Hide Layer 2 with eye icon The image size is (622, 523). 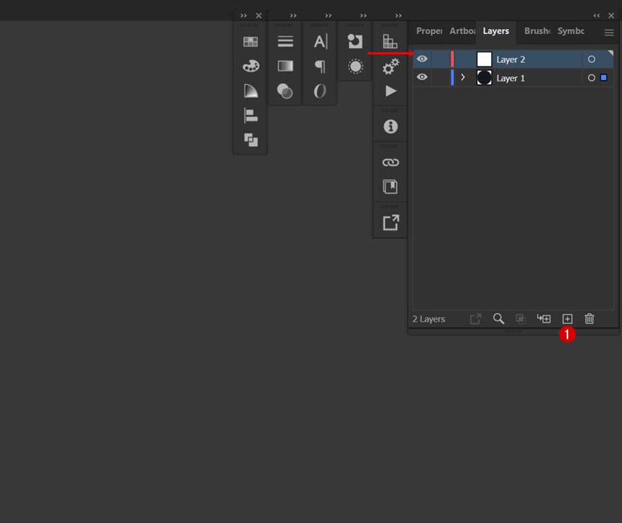pos(422,59)
